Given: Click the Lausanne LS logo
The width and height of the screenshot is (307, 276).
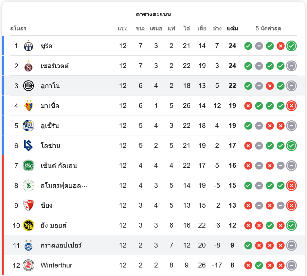Looking at the screenshot, I should (x=28, y=146).
